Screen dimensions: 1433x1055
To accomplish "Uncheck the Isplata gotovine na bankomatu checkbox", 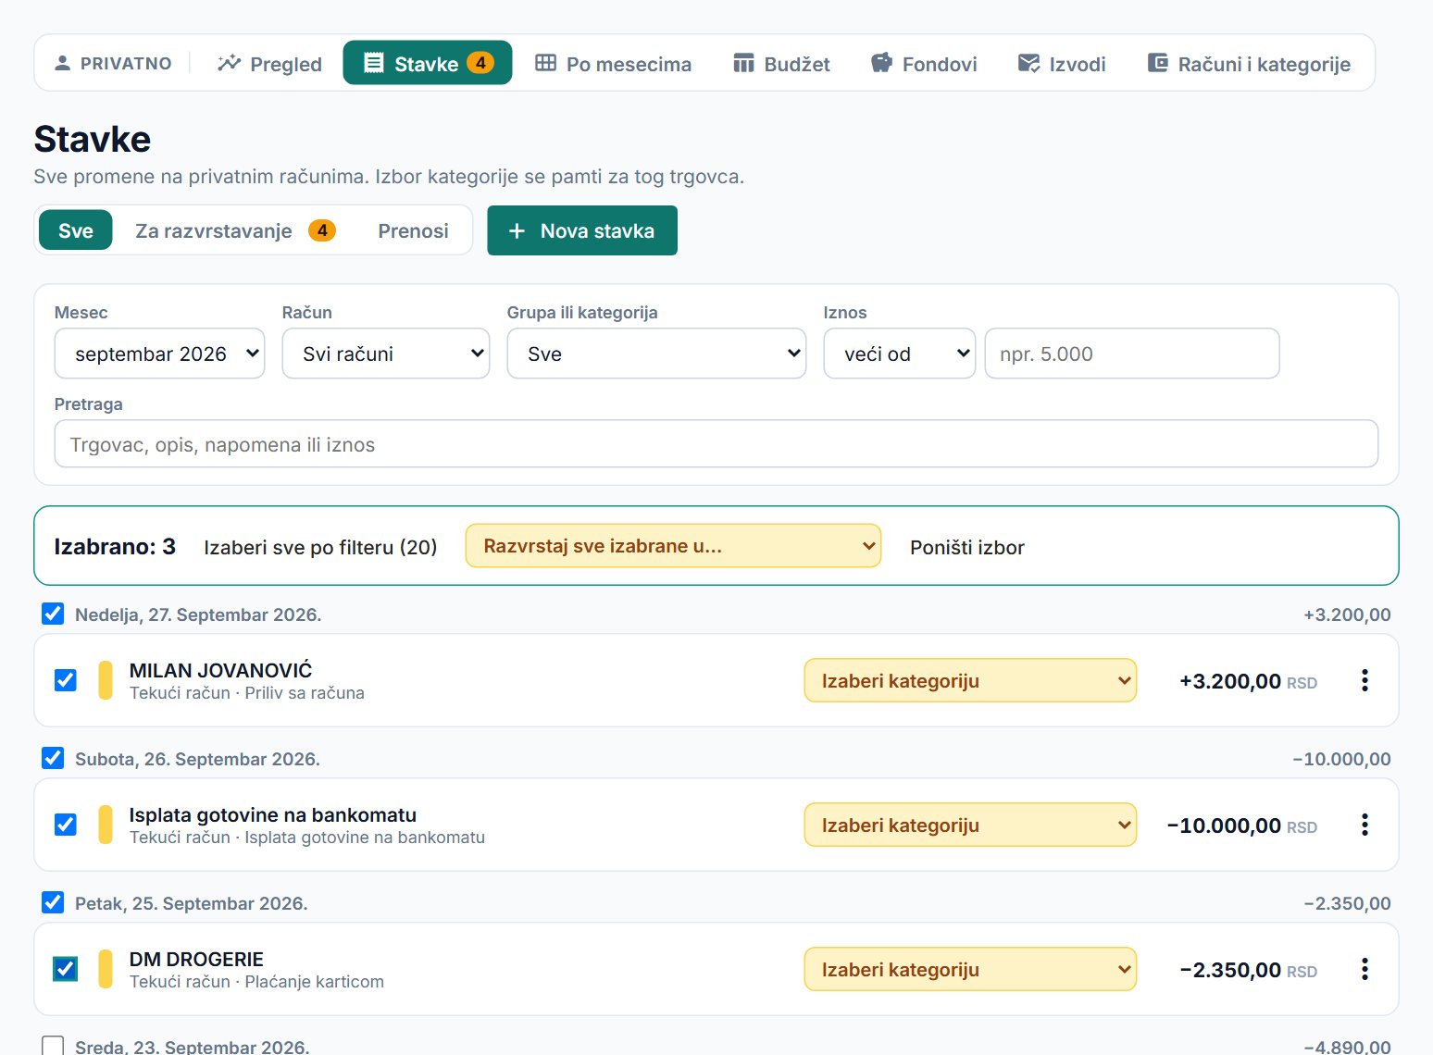I will (x=65, y=825).
